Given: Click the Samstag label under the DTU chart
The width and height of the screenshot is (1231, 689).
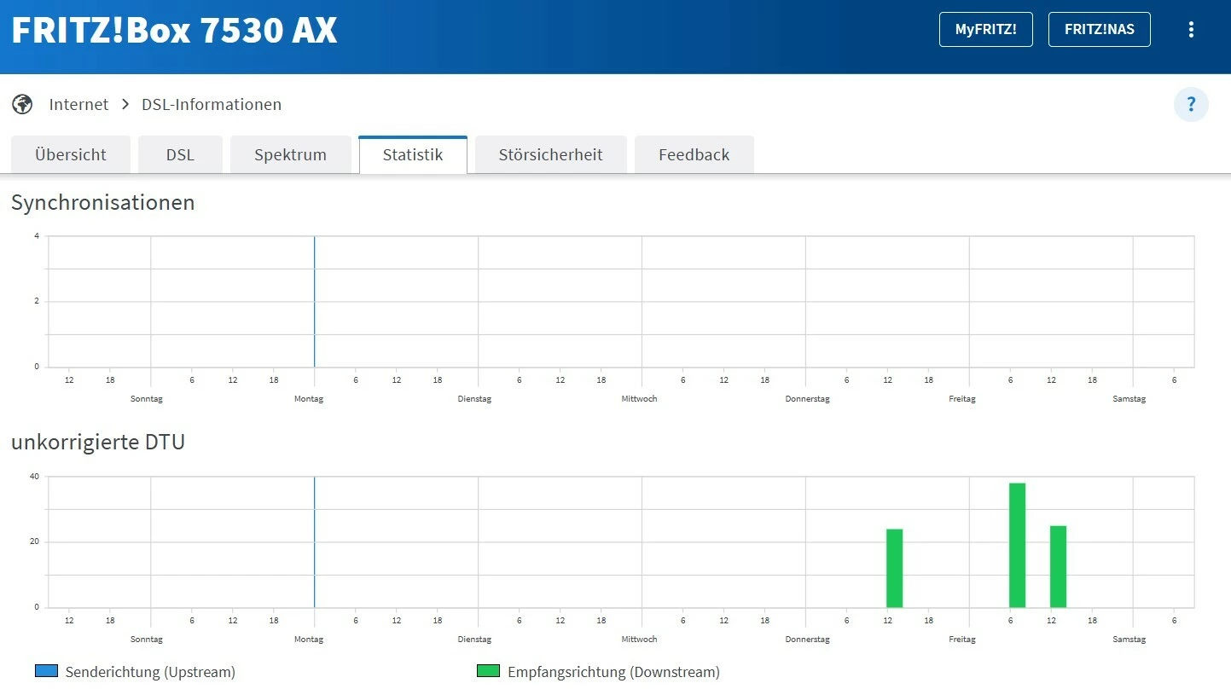Looking at the screenshot, I should tap(1129, 640).
